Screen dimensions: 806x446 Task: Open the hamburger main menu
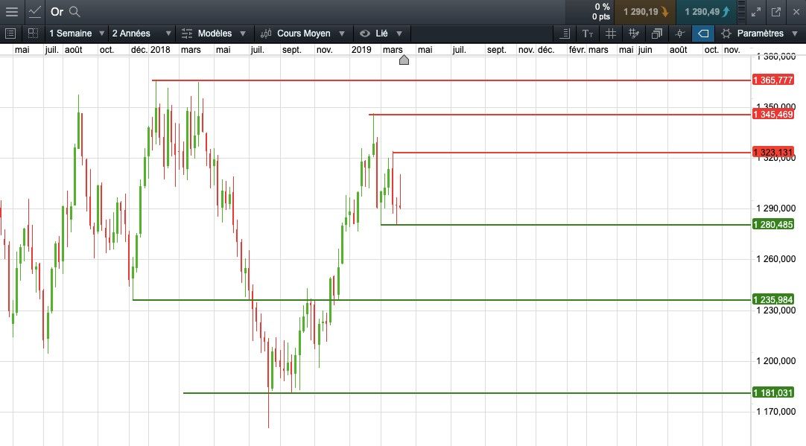[x=11, y=11]
